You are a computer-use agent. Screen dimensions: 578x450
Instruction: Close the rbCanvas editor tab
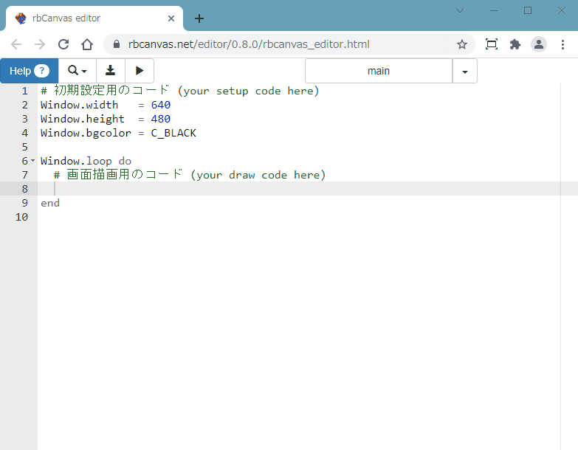tap(171, 18)
